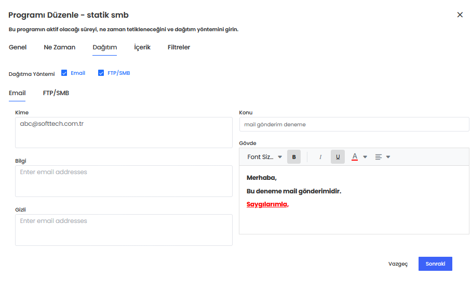Toggle bold formatting in body editor
471x289 pixels.
click(x=294, y=157)
